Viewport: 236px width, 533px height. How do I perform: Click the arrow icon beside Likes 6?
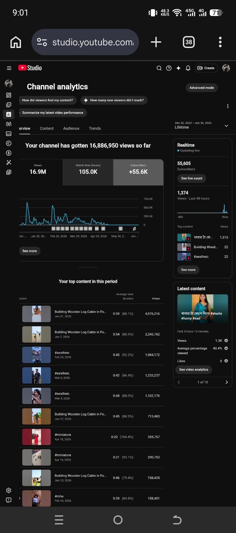point(226,361)
